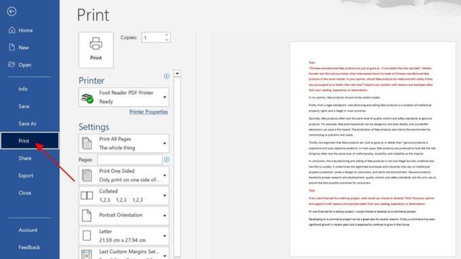Select Save As in the sidebar
This screenshot has height=259, width=461.
point(27,124)
